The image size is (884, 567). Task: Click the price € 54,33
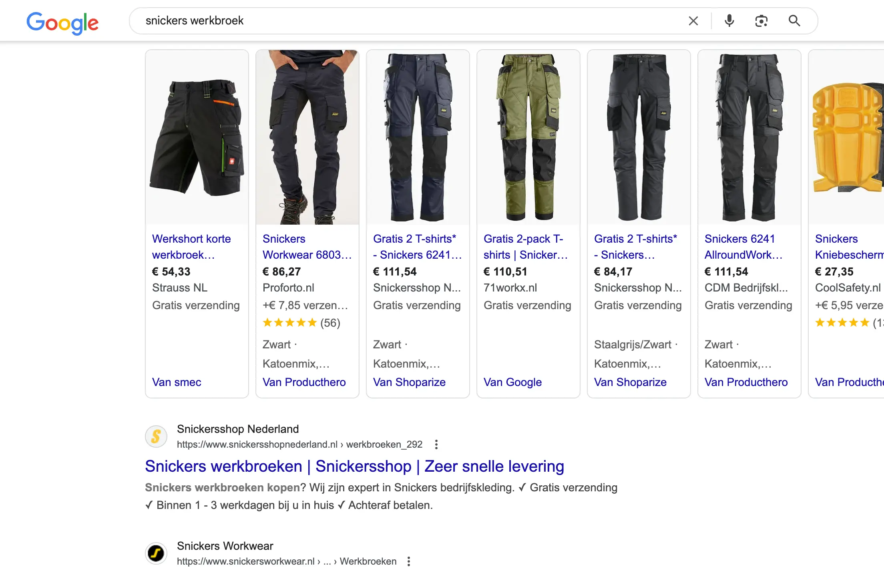[171, 271]
